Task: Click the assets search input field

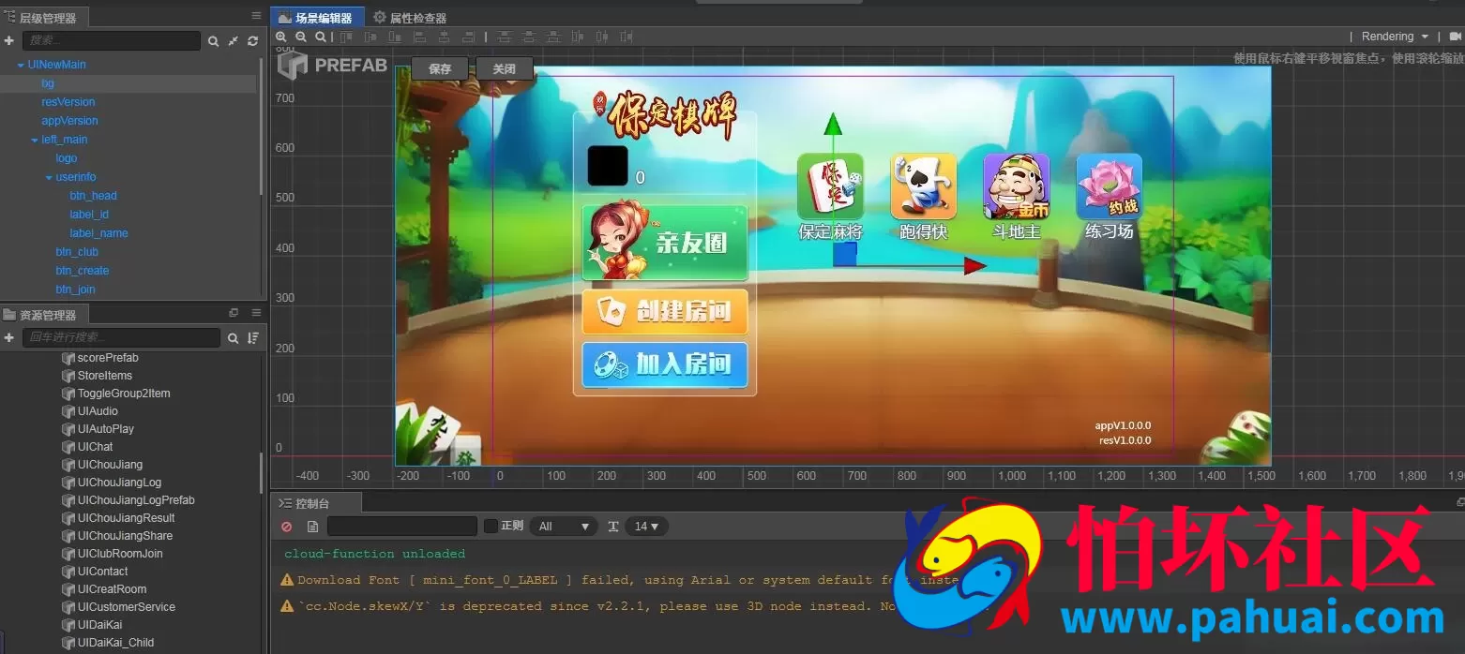Action: [x=122, y=337]
